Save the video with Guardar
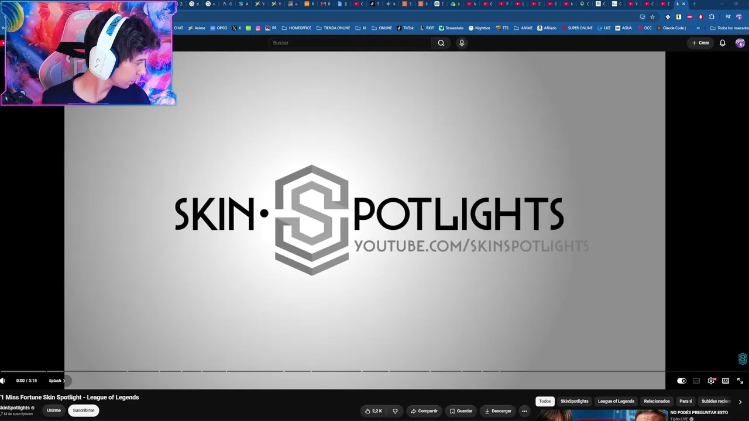 point(461,411)
